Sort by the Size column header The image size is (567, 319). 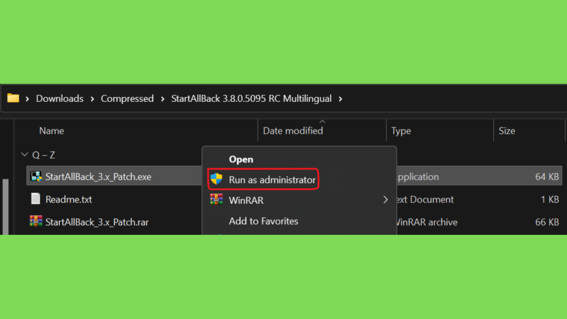coord(507,131)
